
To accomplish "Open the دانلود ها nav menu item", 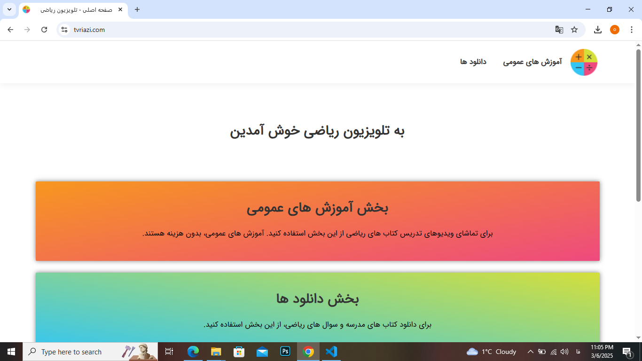I will pos(473,62).
